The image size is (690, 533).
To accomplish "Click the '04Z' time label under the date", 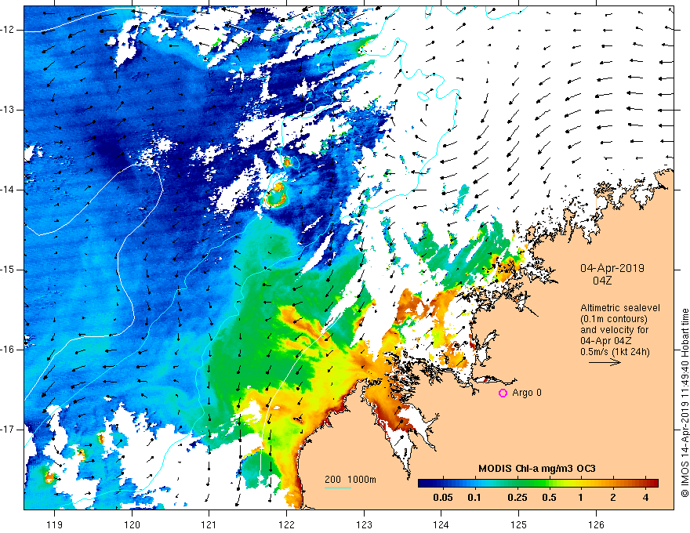I will tap(602, 281).
